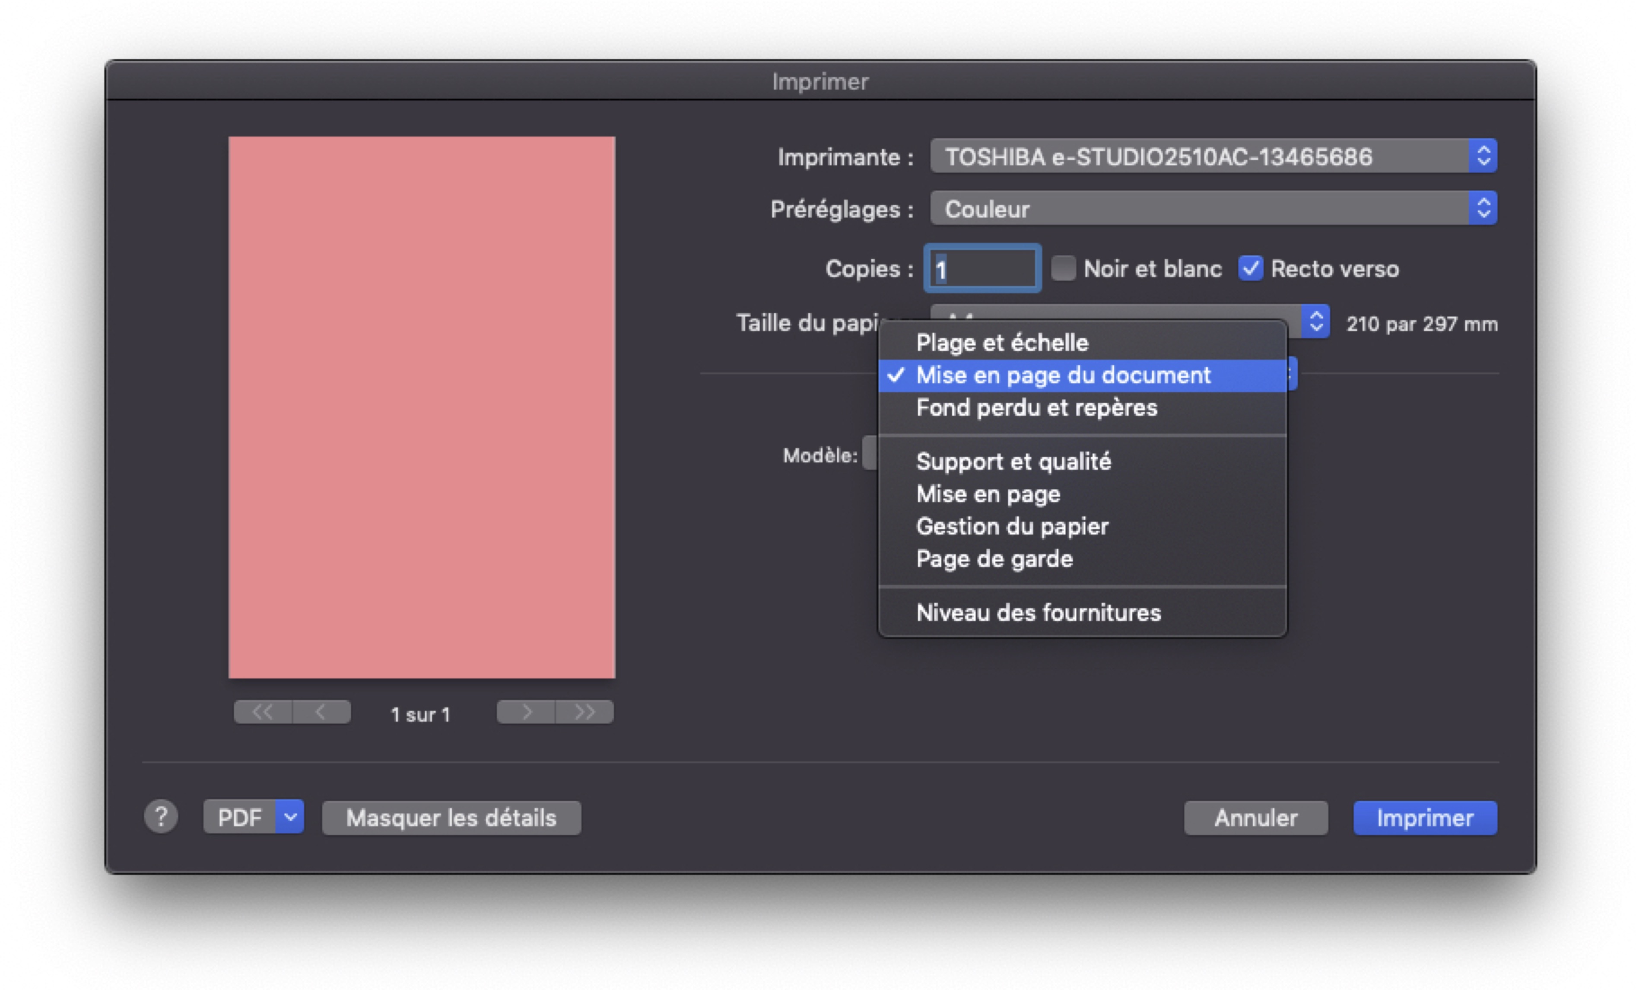Viewport: 1636px width, 990px height.
Task: Select Support et qualité menu item
Action: (1013, 462)
